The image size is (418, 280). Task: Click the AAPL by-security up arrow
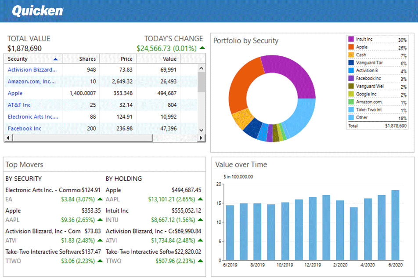coord(100,220)
